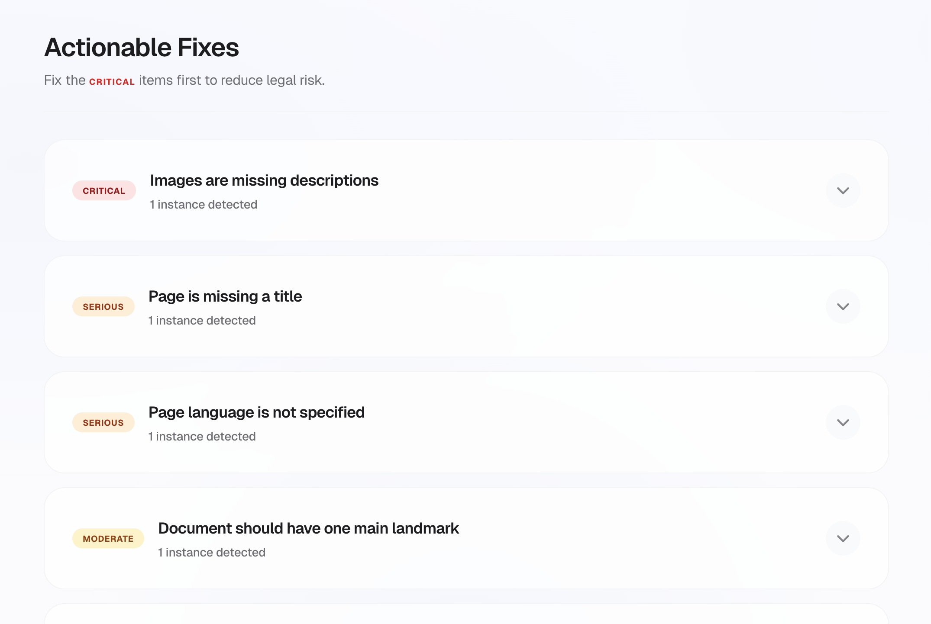Screen dimensions: 931x624
Task: Click the Actionable Fixes heading
Action: (142, 47)
